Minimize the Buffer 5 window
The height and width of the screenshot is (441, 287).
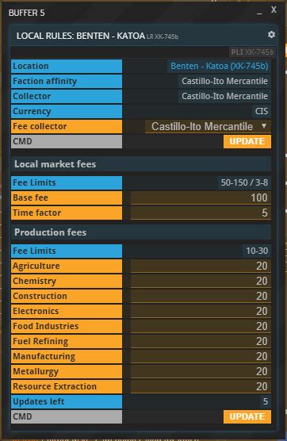pyautogui.click(x=259, y=13)
